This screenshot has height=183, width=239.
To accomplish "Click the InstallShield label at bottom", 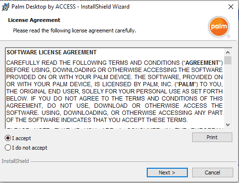I will coord(15,161).
